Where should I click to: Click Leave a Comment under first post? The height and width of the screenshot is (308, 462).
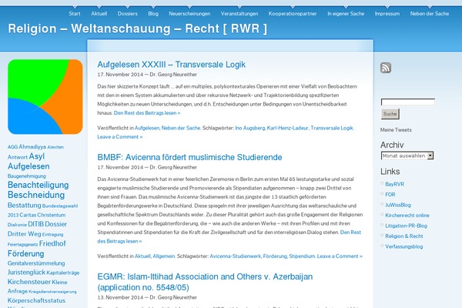click(120, 137)
